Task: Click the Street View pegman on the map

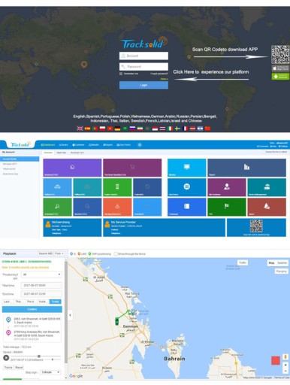Action: tap(285, 356)
